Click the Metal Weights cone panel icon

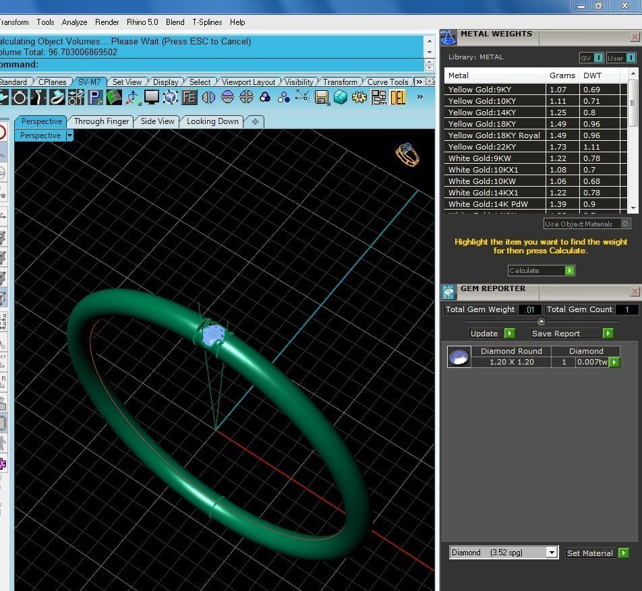coord(448,38)
